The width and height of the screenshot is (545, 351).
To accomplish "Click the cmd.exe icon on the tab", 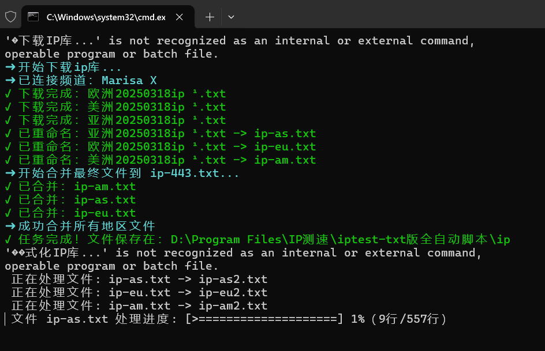I will click(x=33, y=17).
